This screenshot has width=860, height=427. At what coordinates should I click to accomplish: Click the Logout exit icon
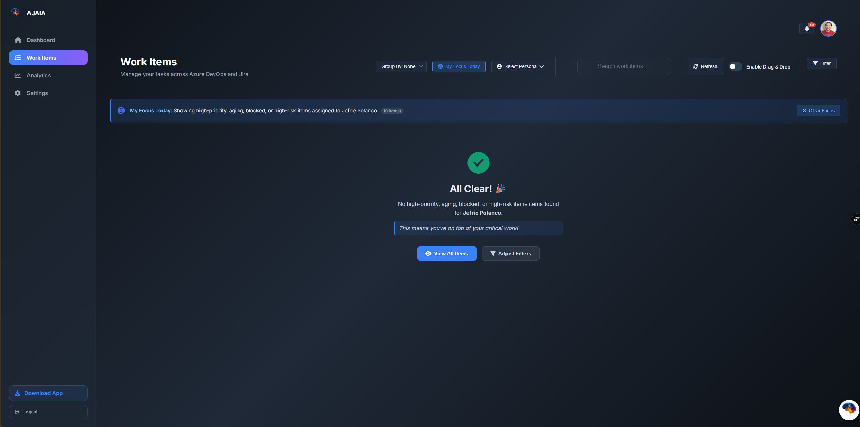pos(18,412)
